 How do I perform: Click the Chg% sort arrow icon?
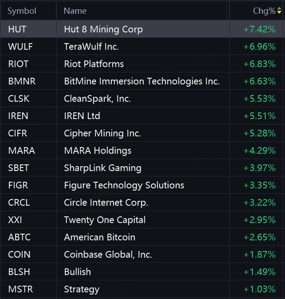[279, 11]
